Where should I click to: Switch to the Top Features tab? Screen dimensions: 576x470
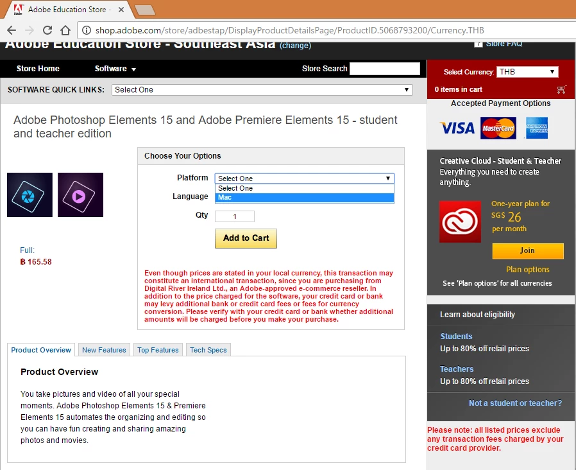pyautogui.click(x=158, y=350)
